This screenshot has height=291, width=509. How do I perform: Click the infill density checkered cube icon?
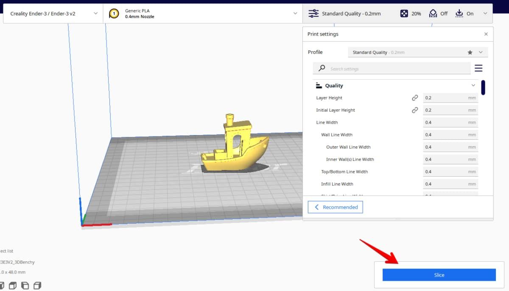click(404, 13)
